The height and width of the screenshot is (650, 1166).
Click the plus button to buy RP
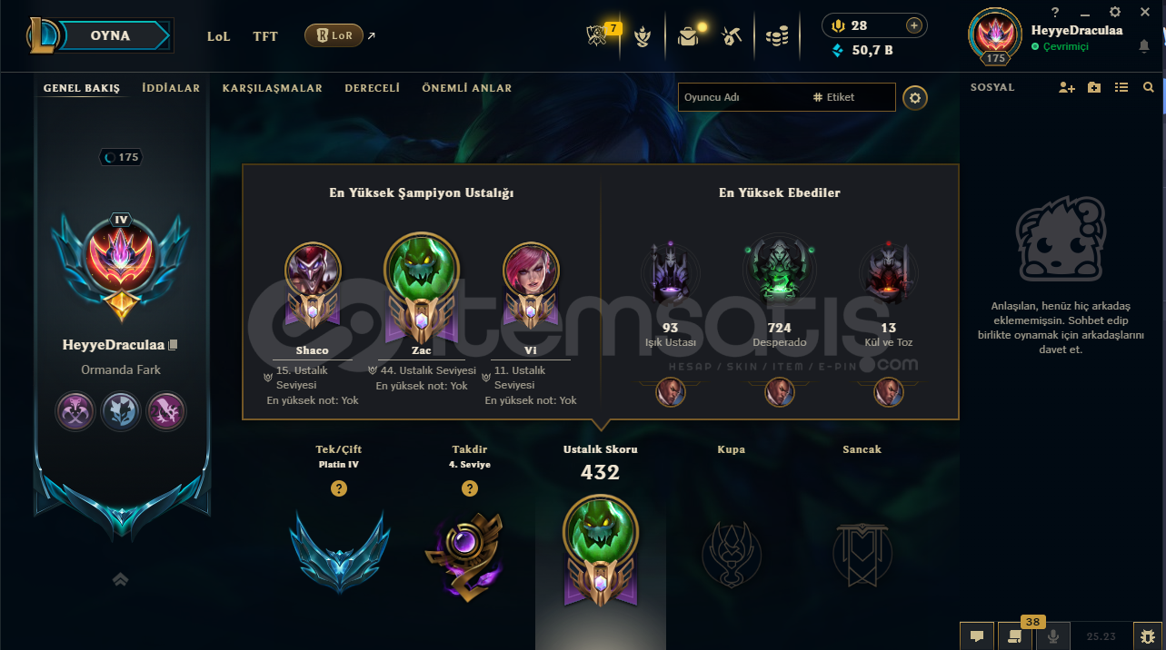tap(914, 25)
